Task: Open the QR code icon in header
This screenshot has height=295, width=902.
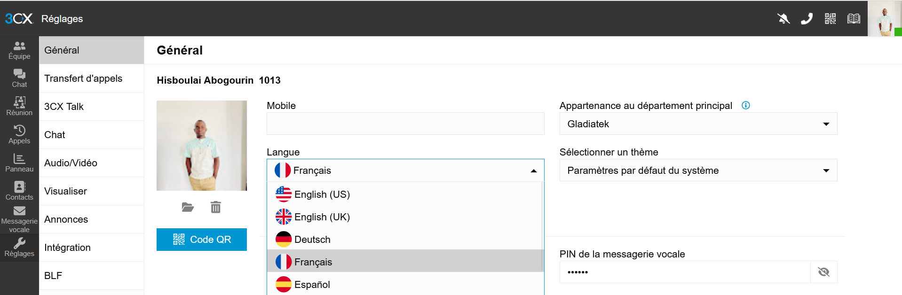Action: pos(830,19)
